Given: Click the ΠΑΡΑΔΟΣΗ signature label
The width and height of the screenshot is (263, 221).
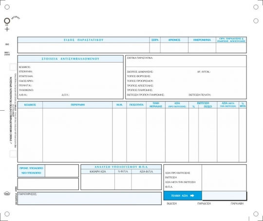Looking at the screenshot, I should tap(204, 204).
